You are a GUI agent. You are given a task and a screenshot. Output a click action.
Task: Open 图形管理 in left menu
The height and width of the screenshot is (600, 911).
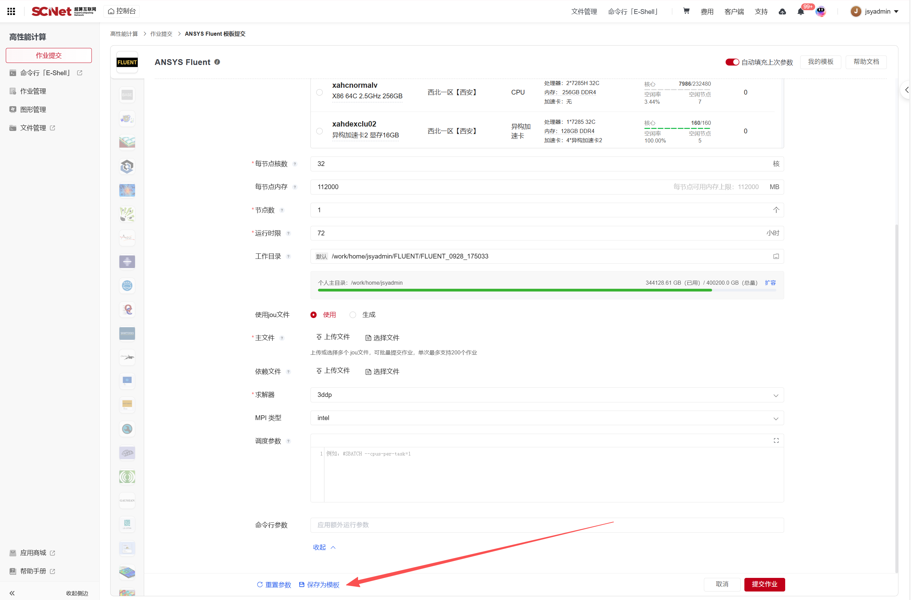(x=33, y=110)
